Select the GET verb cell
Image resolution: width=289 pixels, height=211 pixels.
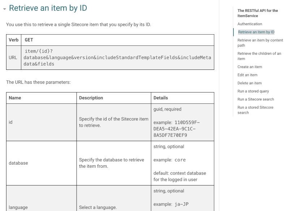[x=31, y=40]
